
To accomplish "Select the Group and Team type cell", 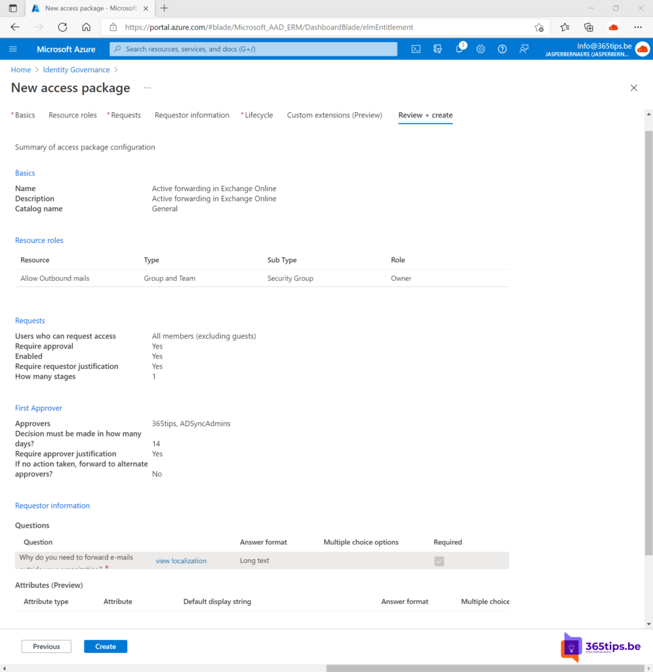I will [170, 278].
